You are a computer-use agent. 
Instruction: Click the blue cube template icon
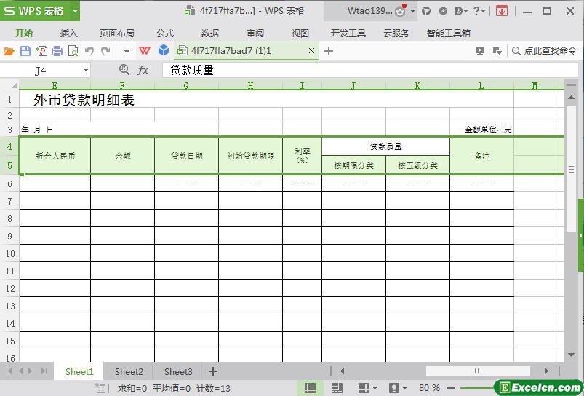[x=164, y=50]
